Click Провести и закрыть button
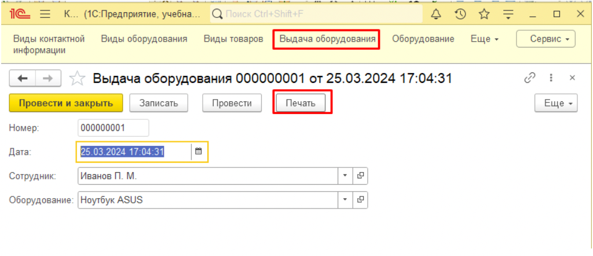This screenshot has height=256, width=593. click(66, 103)
